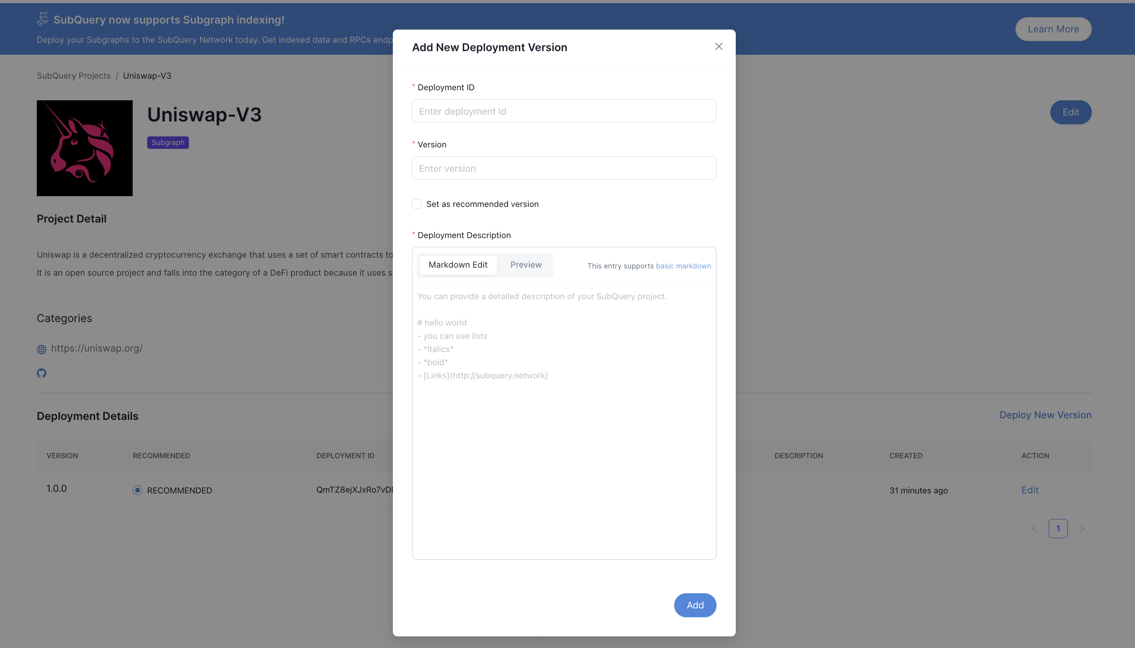Click Edit action for version 1.0.0
1135x648 pixels.
point(1029,490)
